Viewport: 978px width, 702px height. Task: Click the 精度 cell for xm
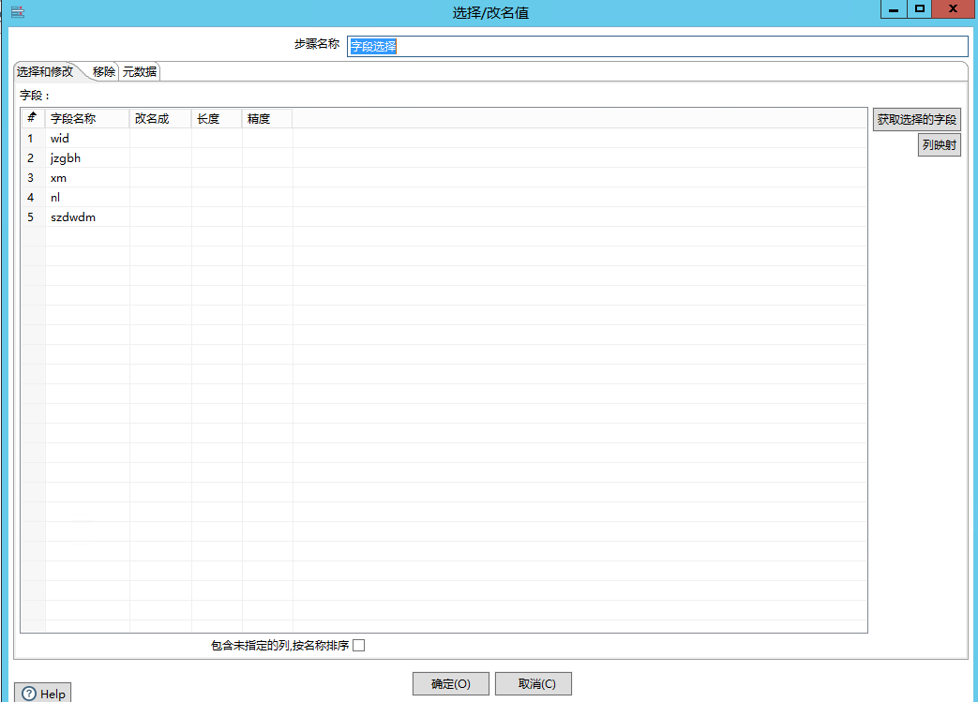point(267,178)
